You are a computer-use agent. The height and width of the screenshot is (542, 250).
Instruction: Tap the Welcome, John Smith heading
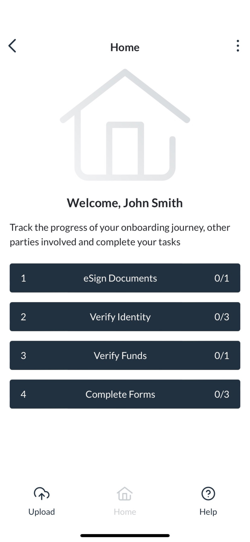coord(125,203)
